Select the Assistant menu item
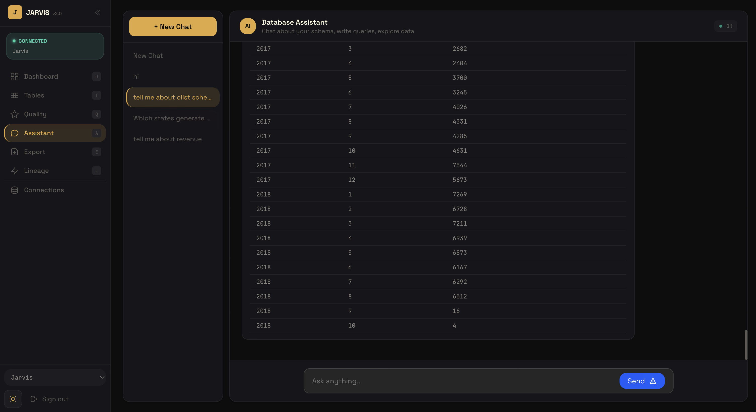The width and height of the screenshot is (756, 412). point(55,133)
